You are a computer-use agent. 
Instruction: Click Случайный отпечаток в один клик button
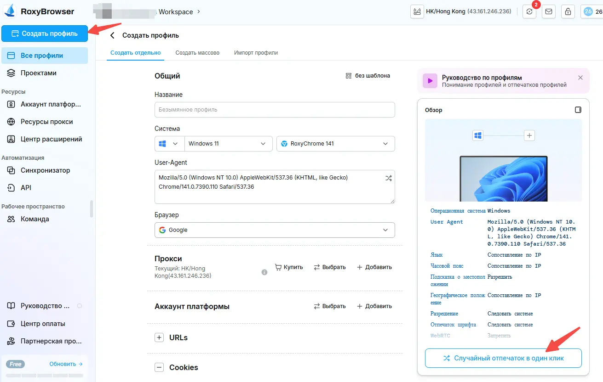coord(503,358)
